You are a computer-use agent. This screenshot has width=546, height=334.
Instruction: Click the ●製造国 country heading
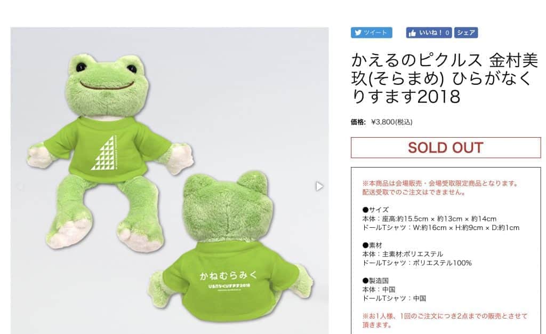[375, 280]
